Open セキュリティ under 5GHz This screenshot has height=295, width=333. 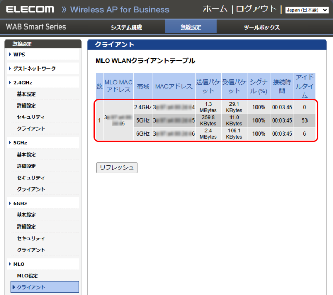point(31,178)
